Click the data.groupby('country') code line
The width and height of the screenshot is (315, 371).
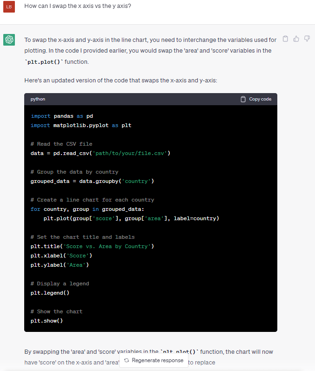pyautogui.click(x=92, y=181)
